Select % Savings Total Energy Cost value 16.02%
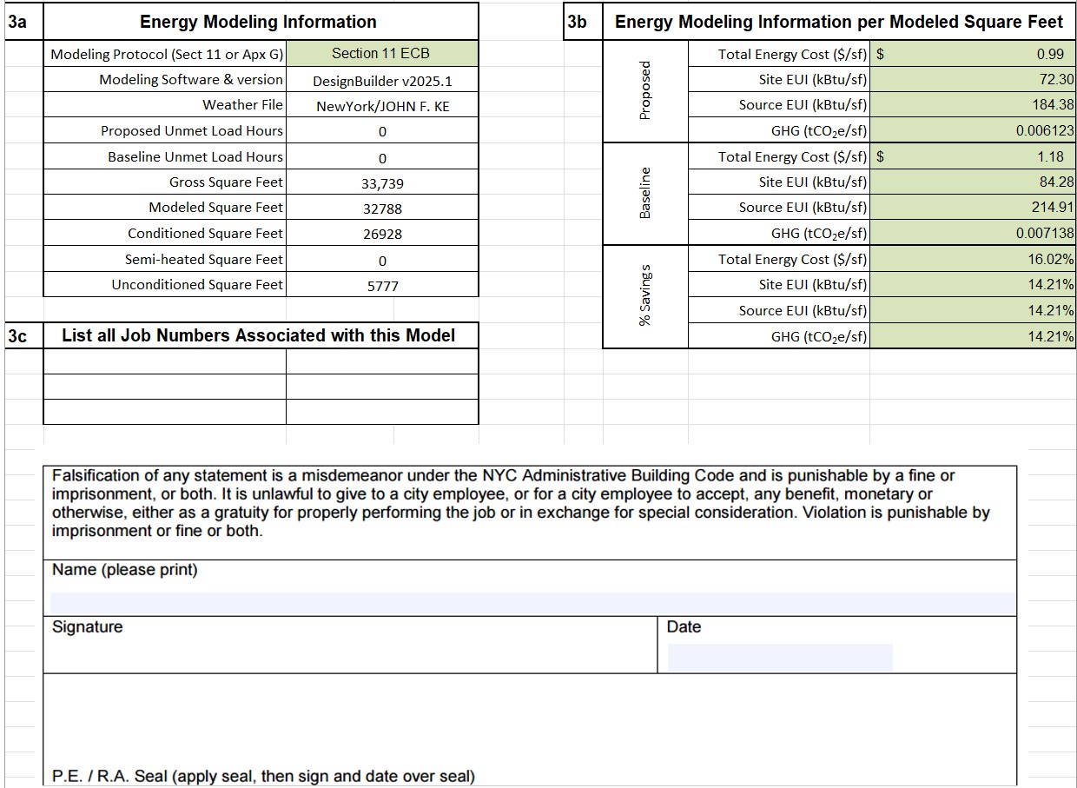 973,260
